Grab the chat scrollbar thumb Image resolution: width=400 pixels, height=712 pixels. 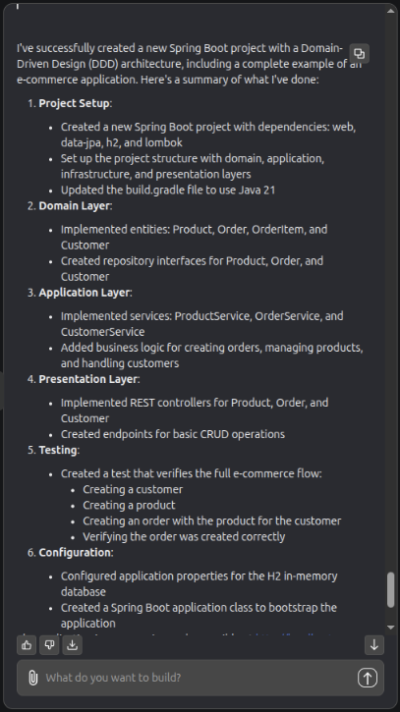click(391, 590)
